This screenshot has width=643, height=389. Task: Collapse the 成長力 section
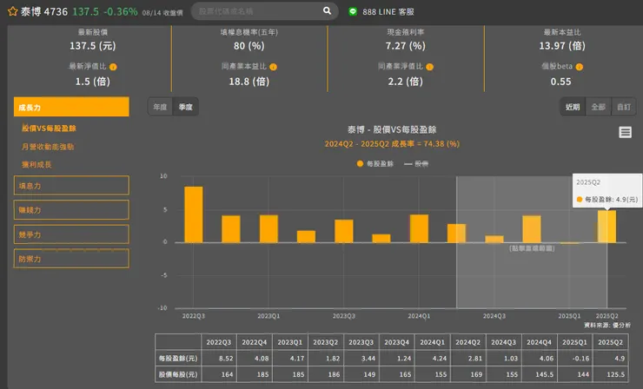click(71, 107)
